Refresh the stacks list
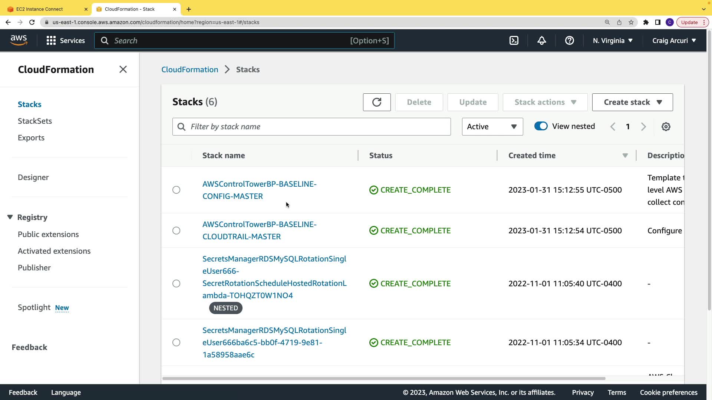 [377, 102]
